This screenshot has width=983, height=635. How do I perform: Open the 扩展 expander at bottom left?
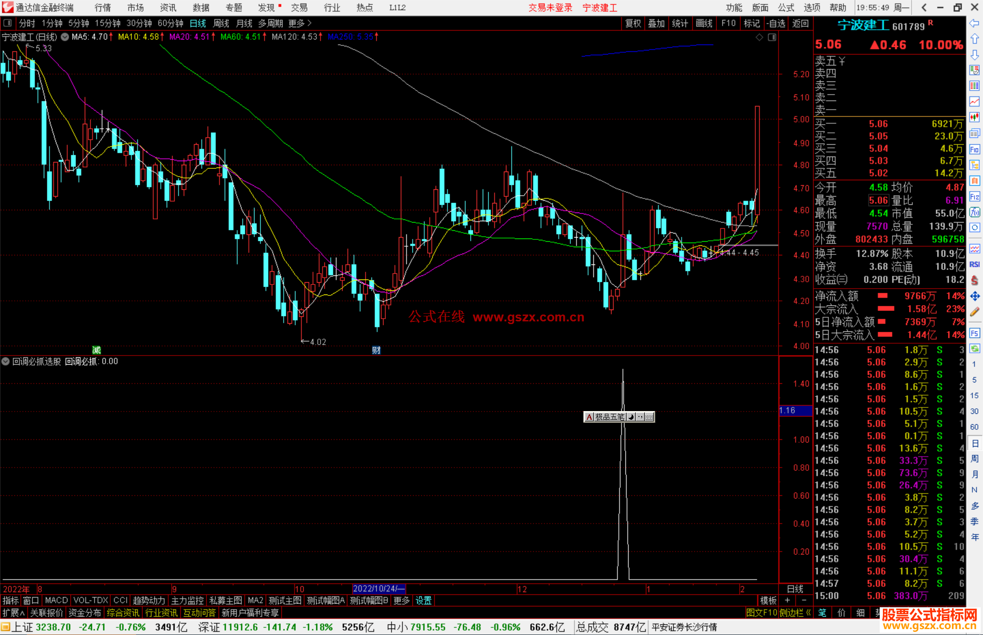[14, 613]
